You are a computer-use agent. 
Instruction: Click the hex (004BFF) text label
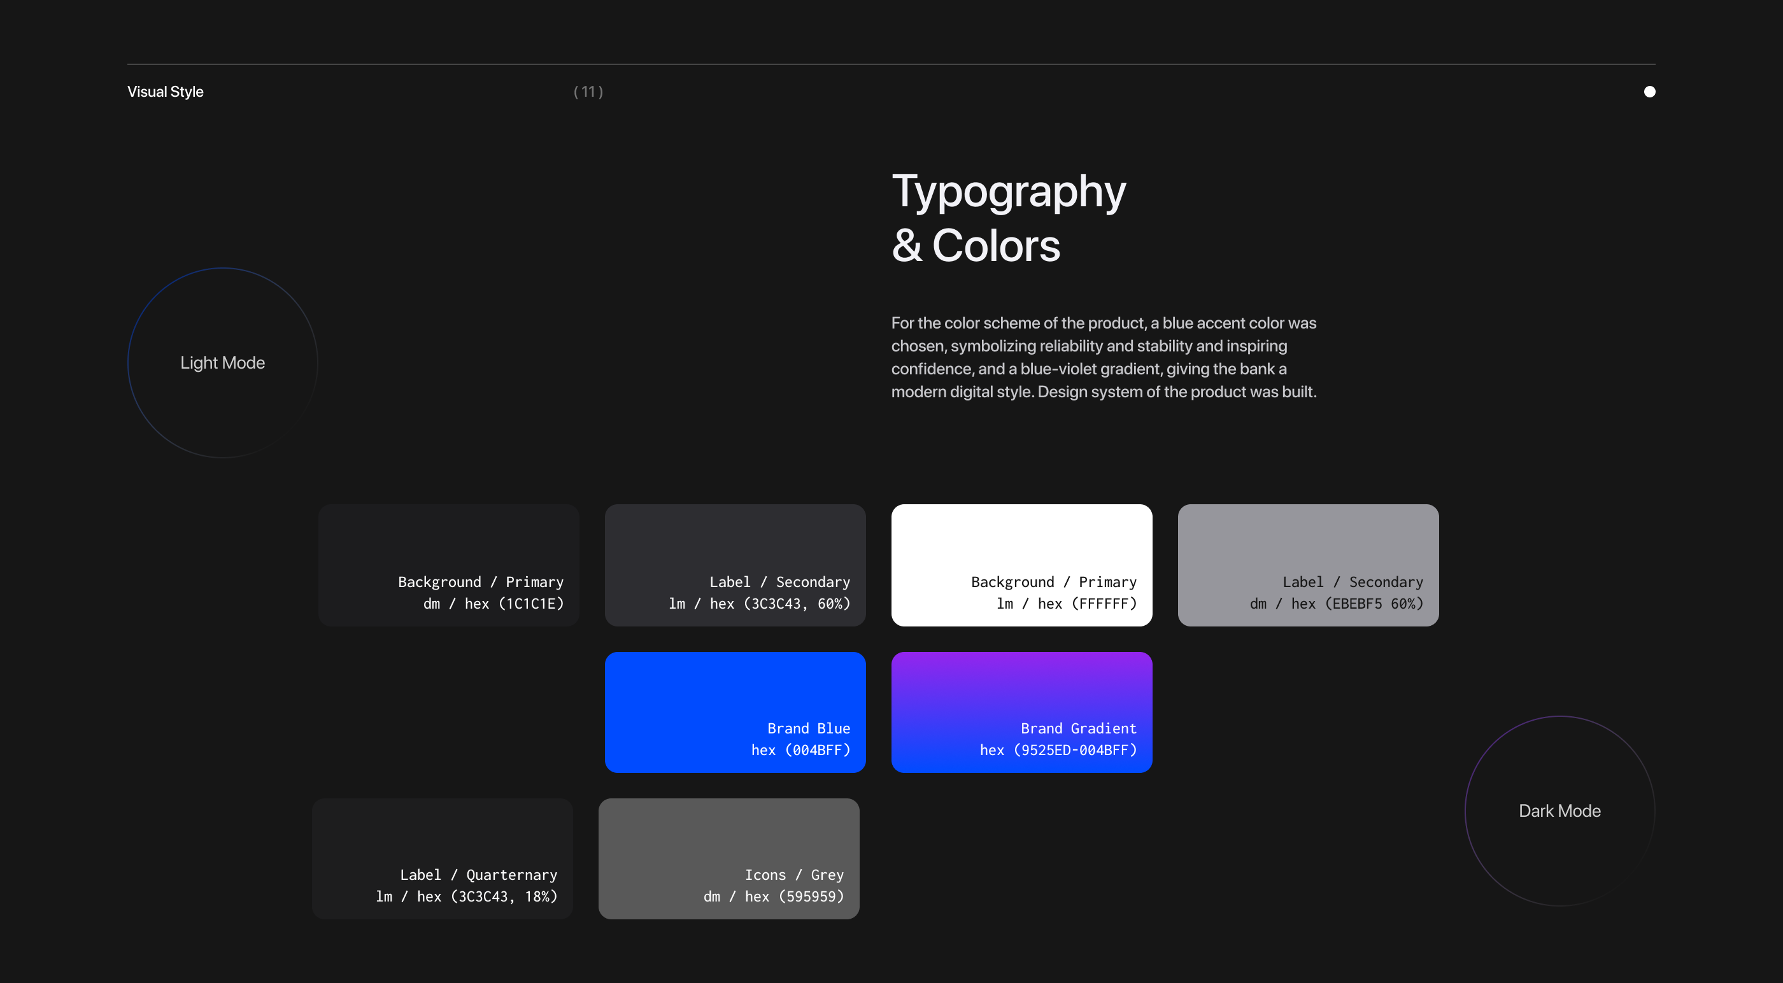pos(800,750)
